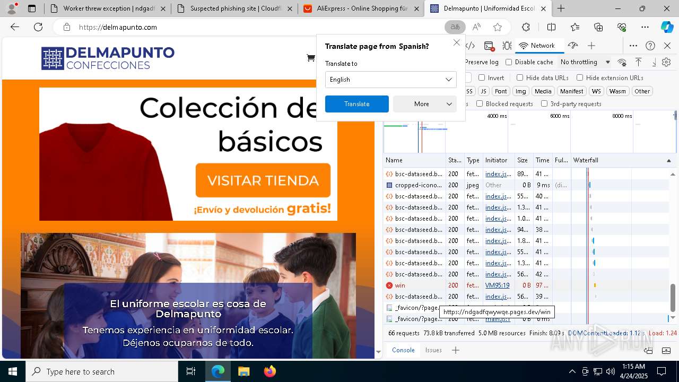Open Firefox from taskbar
The width and height of the screenshot is (679, 382).
point(269,371)
